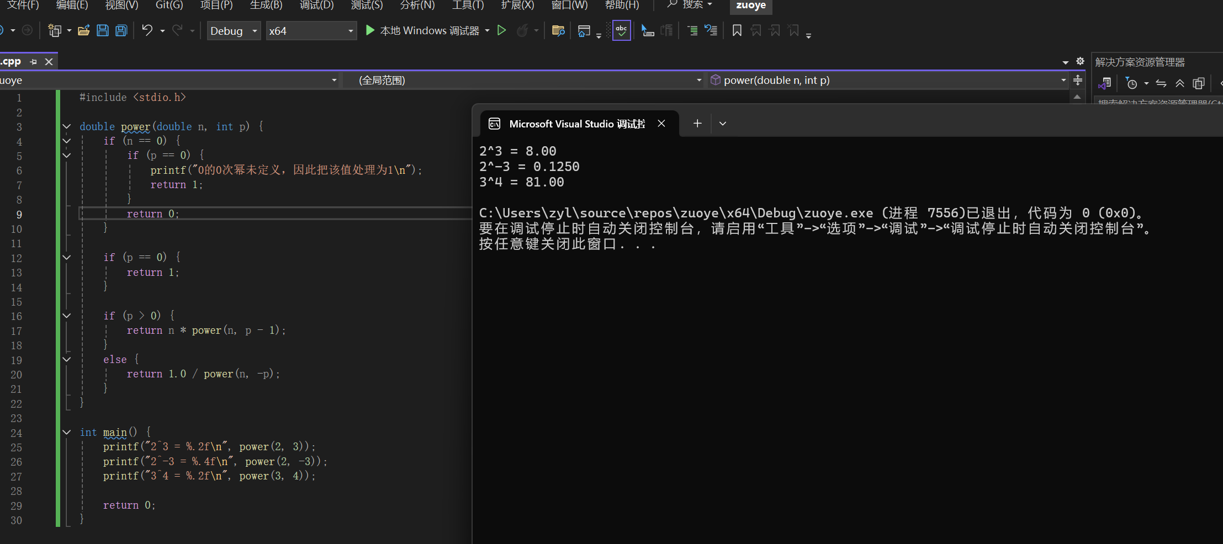The image size is (1223, 544).
Task: Close the debug console tab
Action: (661, 124)
